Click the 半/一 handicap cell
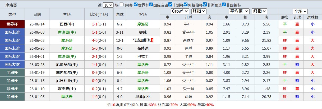 pyautogui.click(x=188, y=24)
